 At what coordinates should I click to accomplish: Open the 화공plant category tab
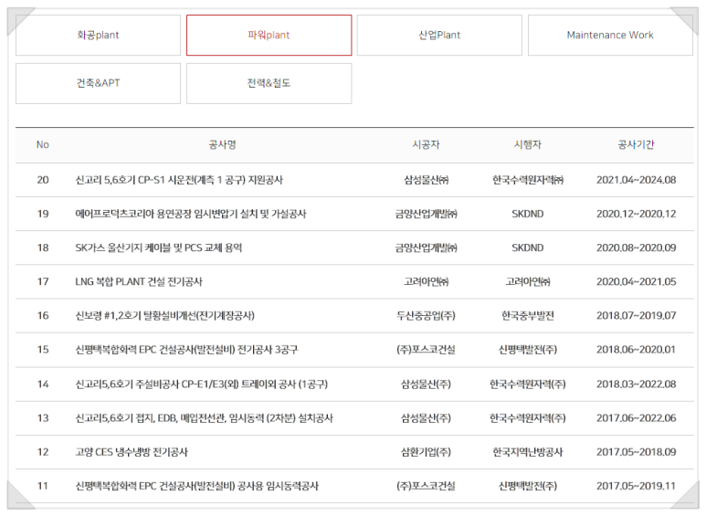coord(98,35)
